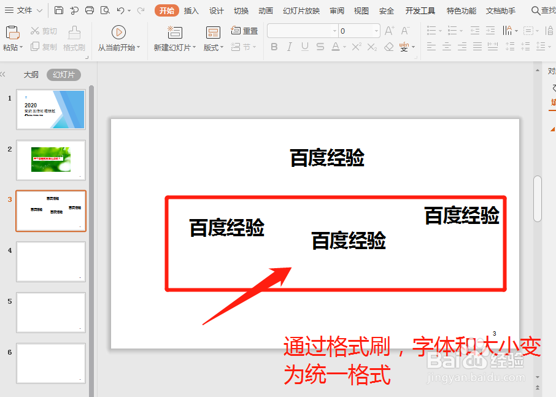Toggle Italic formatting

pos(289,47)
